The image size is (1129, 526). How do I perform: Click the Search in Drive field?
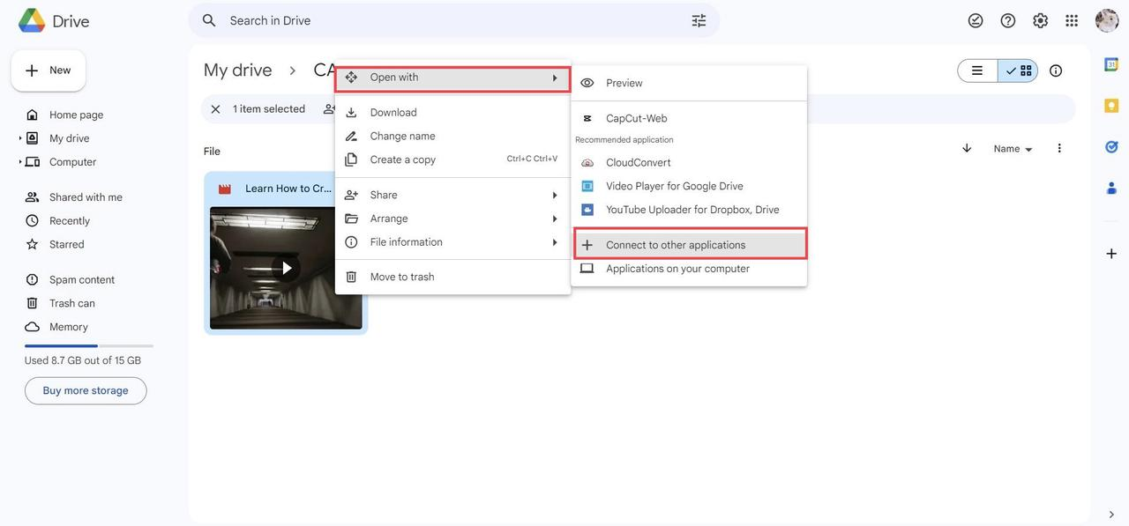(454, 20)
